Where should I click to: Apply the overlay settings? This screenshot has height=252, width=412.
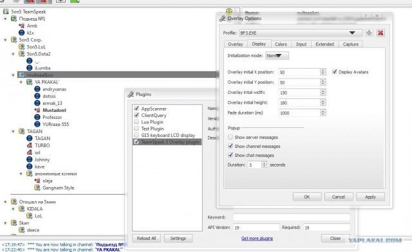(x=370, y=197)
